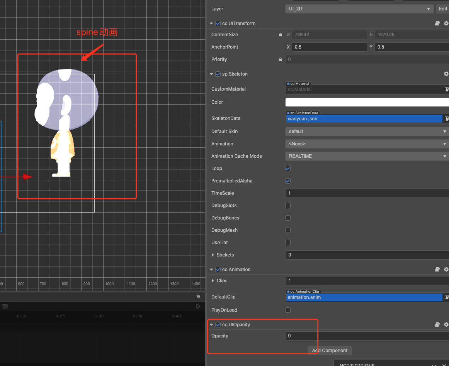The image size is (449, 366).
Task: Open the sp.Skeleton gear settings menu
Action: tap(446, 74)
